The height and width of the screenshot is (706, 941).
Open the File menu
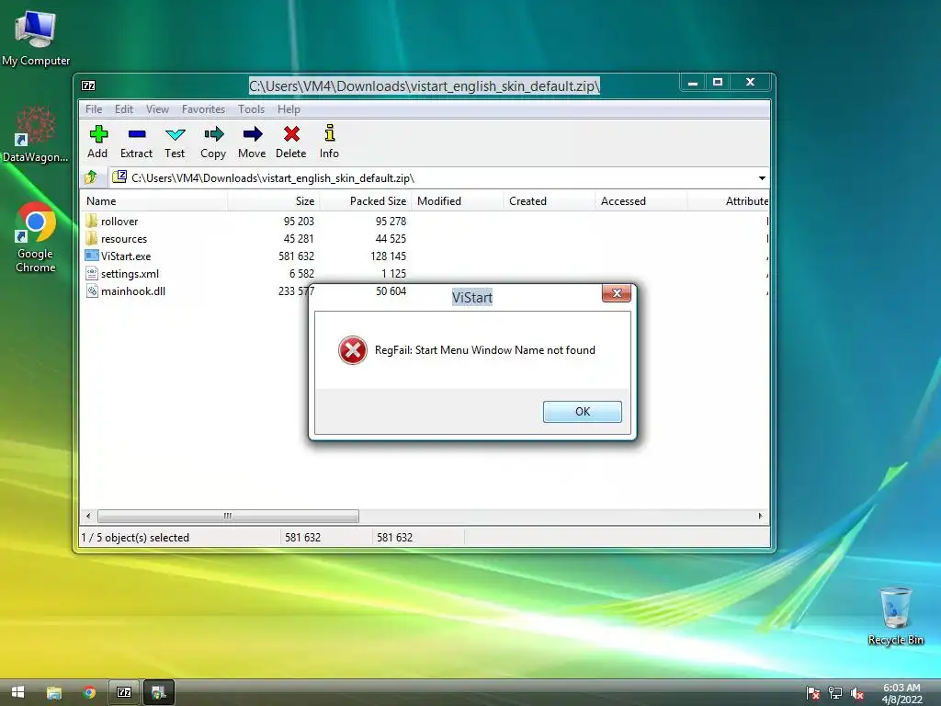[94, 109]
